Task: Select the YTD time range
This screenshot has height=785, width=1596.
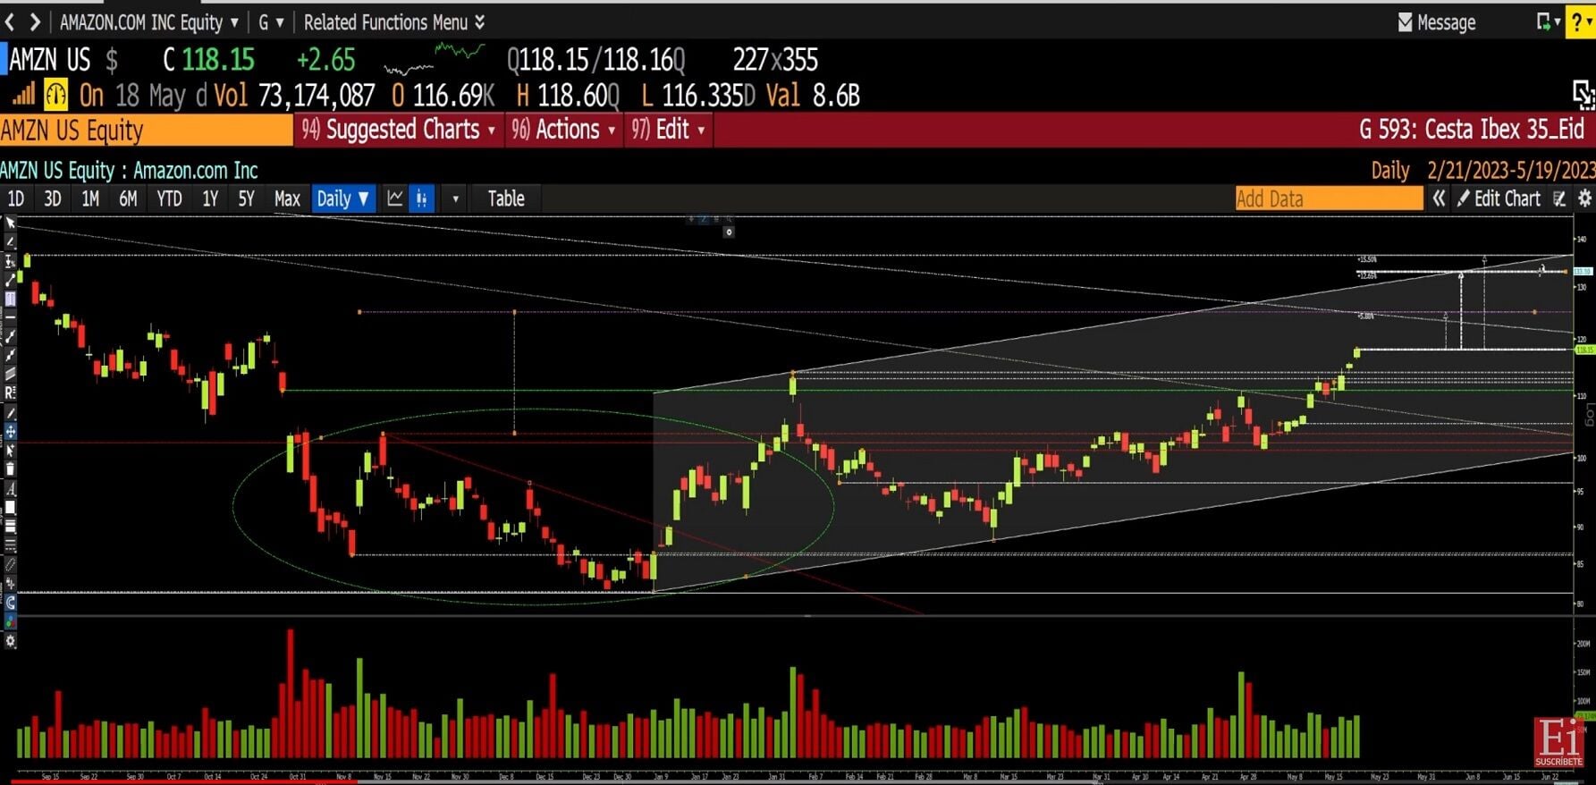Action: tap(169, 198)
